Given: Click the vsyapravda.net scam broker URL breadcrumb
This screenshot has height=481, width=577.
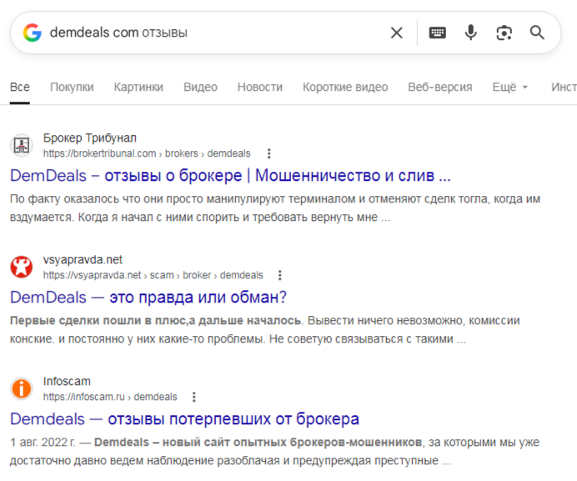Looking at the screenshot, I should (x=153, y=275).
